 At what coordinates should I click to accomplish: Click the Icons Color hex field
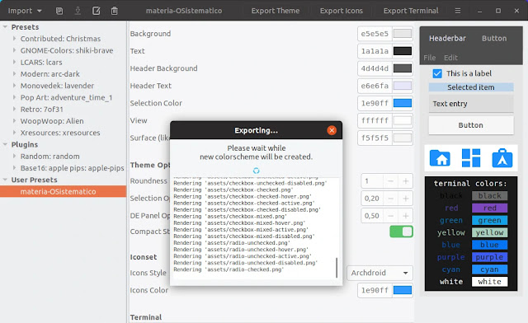click(375, 290)
